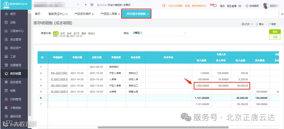Switch to the 产品成本维护 tab

pyautogui.click(x=83, y=14)
